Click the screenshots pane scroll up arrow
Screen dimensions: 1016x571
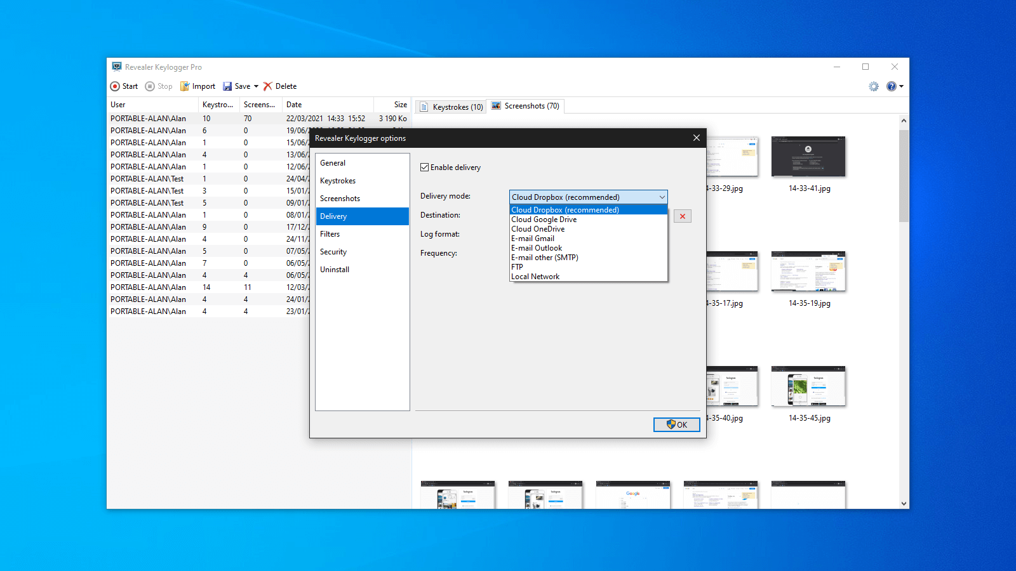904,121
